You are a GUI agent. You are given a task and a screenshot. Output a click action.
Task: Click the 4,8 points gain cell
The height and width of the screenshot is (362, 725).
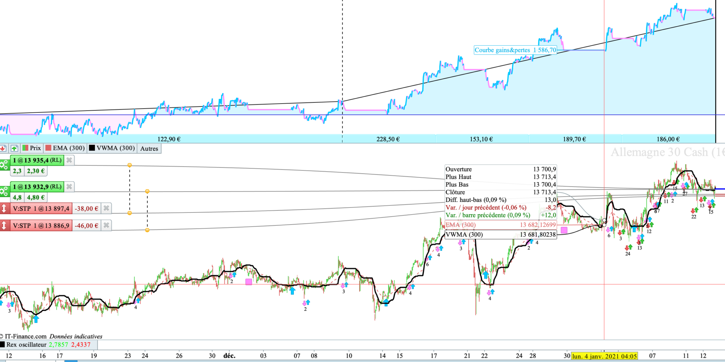(x=17, y=198)
